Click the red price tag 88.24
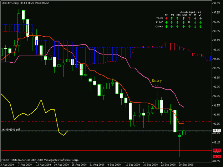The height and width of the screenshot is (167, 223). (217, 157)
